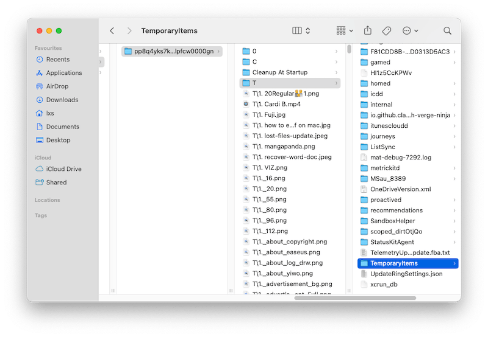Viewport: 488px width, 337px height.
Task: Select the itunescloudd folder
Action: click(408, 126)
